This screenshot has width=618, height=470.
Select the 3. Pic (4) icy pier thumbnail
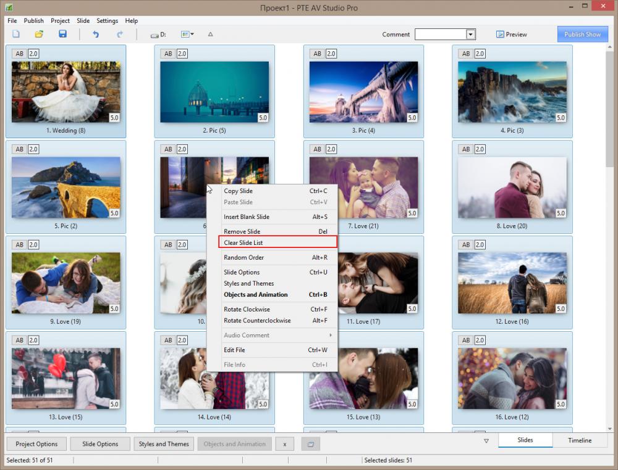(x=363, y=92)
